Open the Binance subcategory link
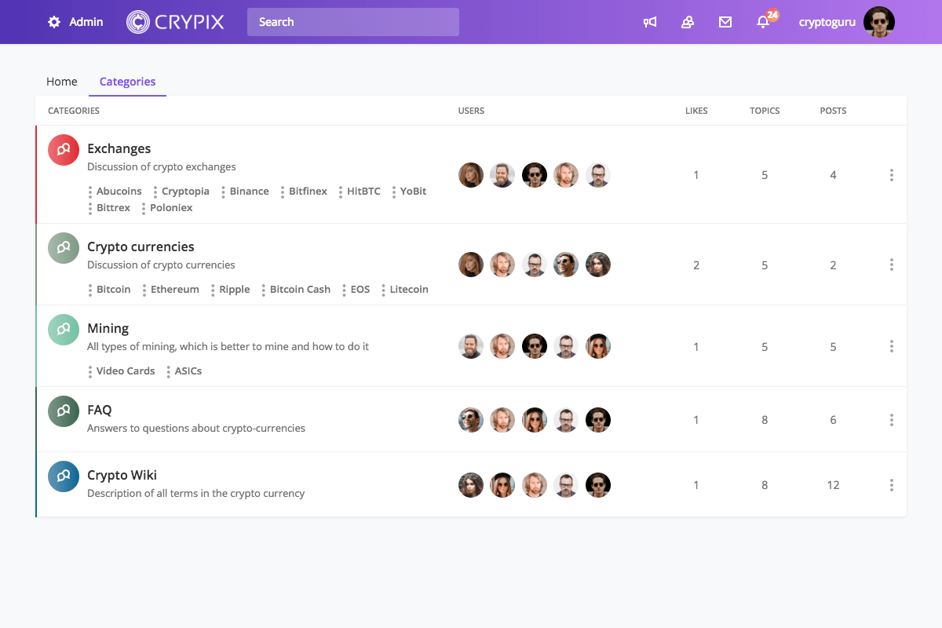The width and height of the screenshot is (942, 628). (249, 191)
